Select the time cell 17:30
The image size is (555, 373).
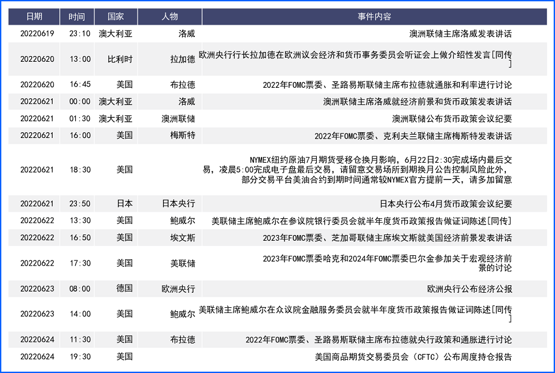pyautogui.click(x=80, y=263)
